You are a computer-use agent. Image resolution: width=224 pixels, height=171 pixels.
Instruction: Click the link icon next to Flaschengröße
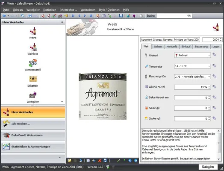click(x=214, y=76)
